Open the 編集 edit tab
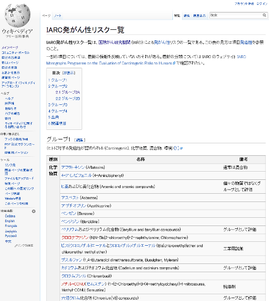Viewport: 269px width, 301px height. (x=187, y=16)
